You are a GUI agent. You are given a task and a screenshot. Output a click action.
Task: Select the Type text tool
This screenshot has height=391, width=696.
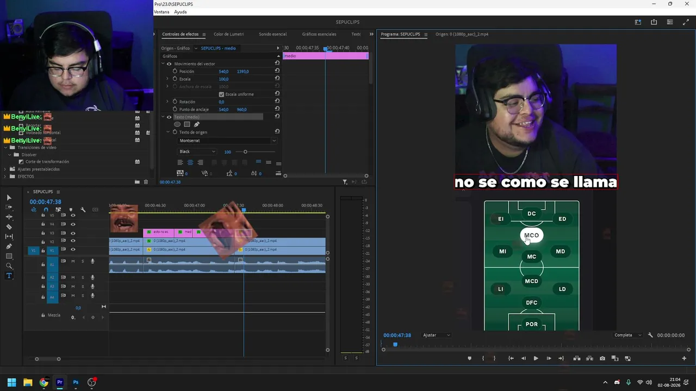[9, 276]
